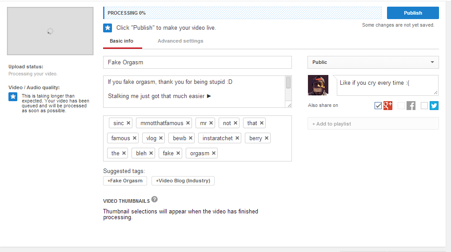Remove the "vlog" tag
The width and height of the screenshot is (451, 252).
click(x=161, y=138)
